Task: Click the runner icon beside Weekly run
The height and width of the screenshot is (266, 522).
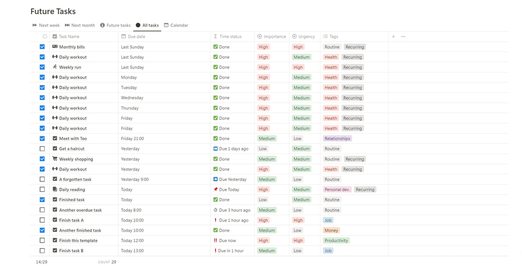Action: click(x=55, y=67)
